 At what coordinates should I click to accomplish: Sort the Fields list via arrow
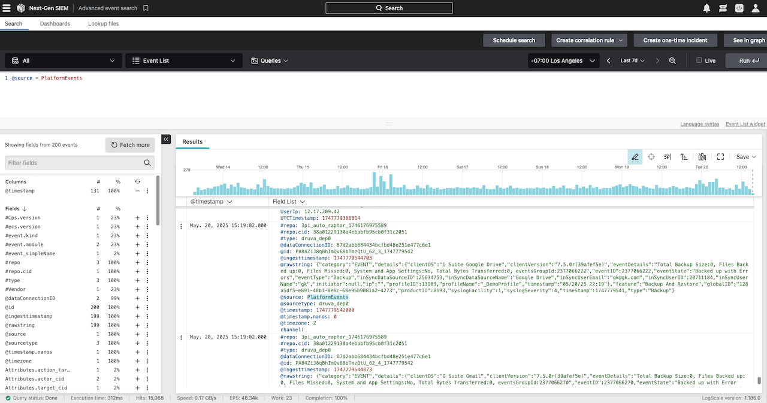[24, 208]
